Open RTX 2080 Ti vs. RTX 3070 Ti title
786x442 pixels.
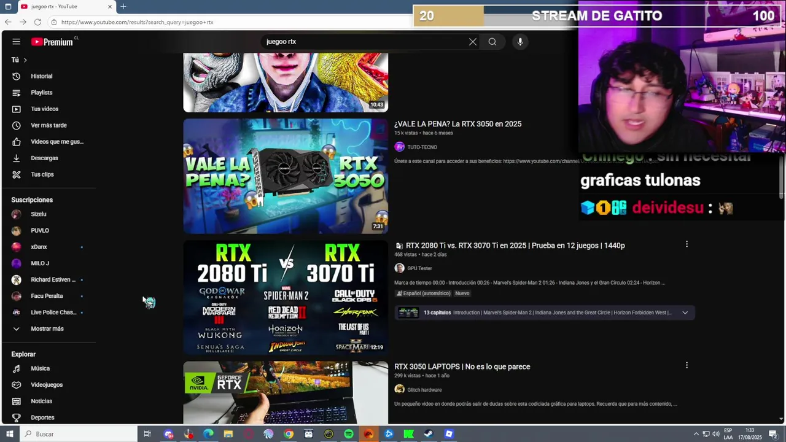[x=515, y=246]
